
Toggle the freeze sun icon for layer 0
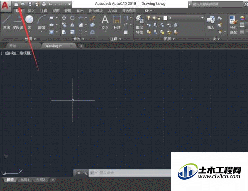coord(154,18)
